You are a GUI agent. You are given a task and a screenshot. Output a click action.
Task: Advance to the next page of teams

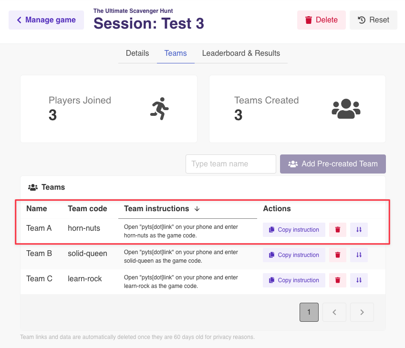pyautogui.click(x=362, y=312)
